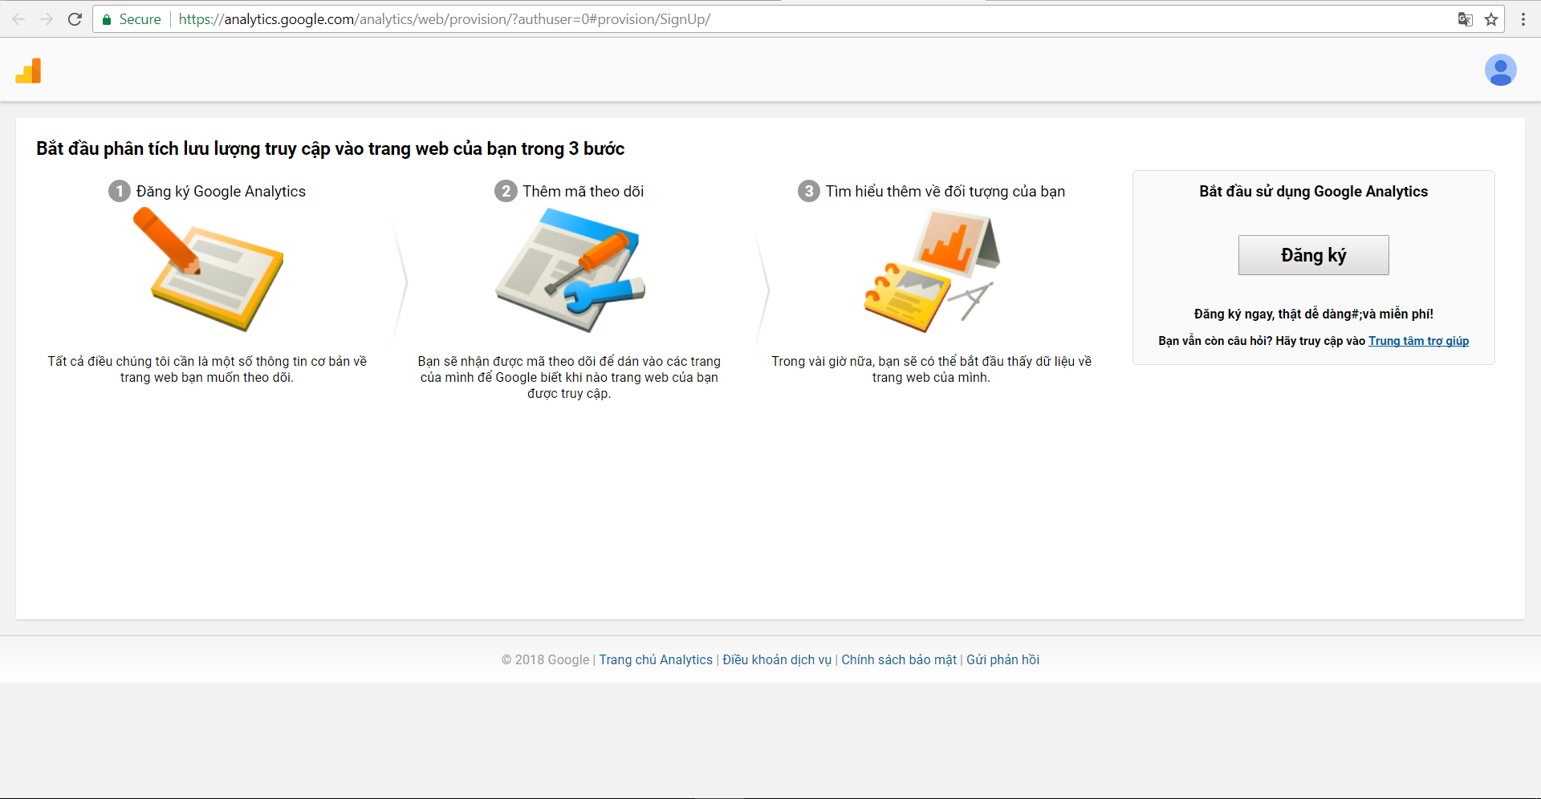This screenshot has height=799, width=1541.
Task: Click the step 3 number badge
Action: pyautogui.click(x=809, y=191)
